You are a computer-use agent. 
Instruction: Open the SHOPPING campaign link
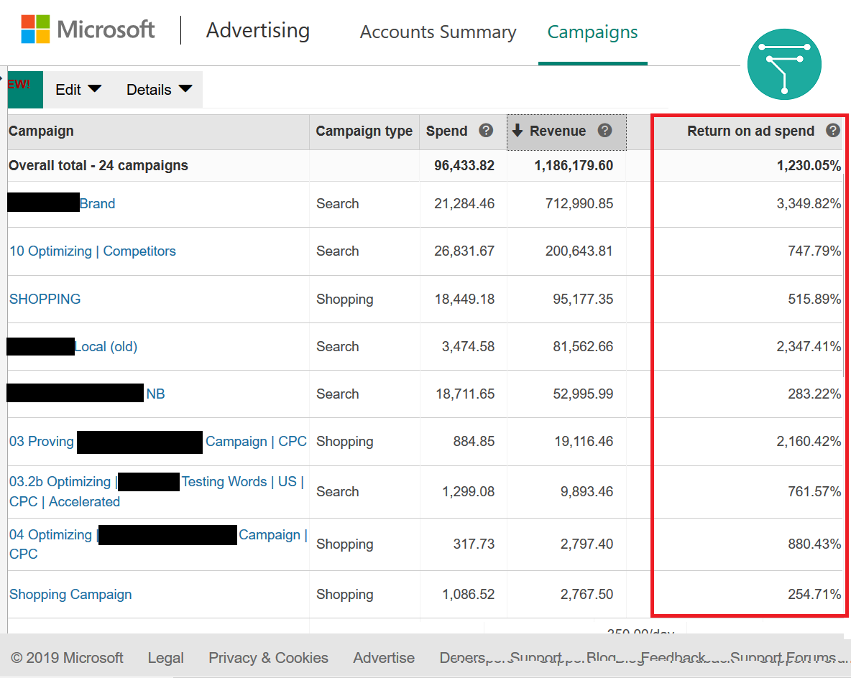pos(45,299)
